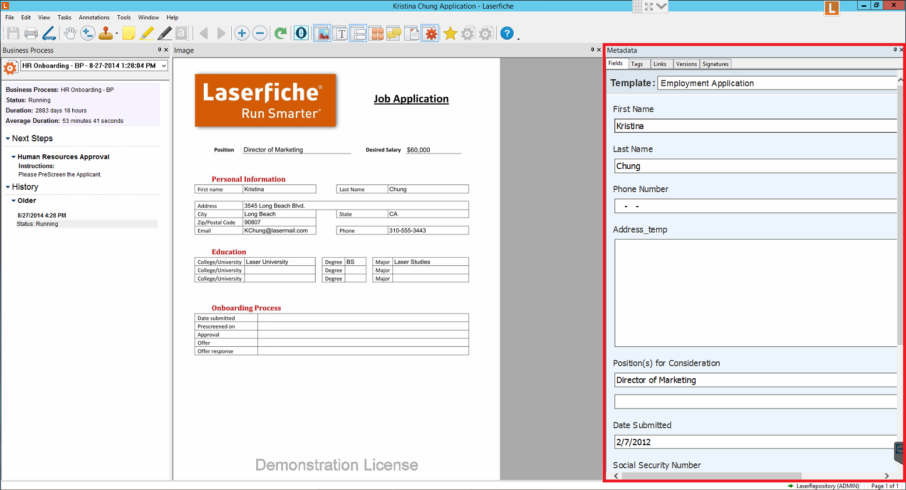Click the orange Laserfiche L icon at top right

tap(831, 8)
